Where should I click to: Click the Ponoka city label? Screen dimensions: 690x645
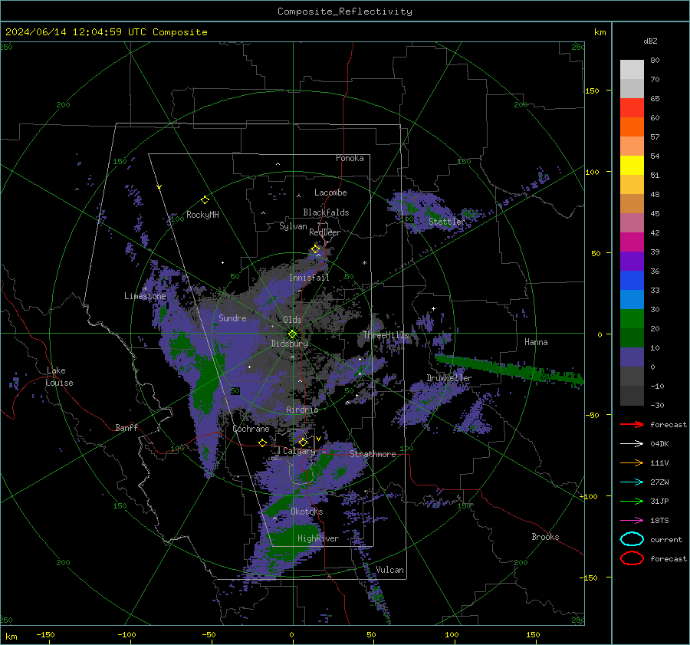350,158
